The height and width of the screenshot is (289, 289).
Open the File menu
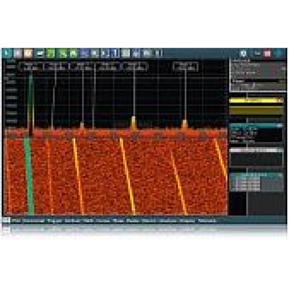[x=16, y=221]
